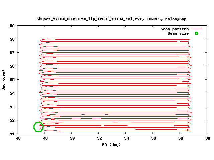Viewport: 214px width, 160px height.
Task: Click the green Beam size legend marker
Action: [x=197, y=33]
